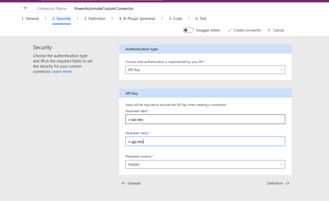Image resolution: width=329 pixels, height=201 pixels.
Task: Open the Learn more link
Action: pos(62,71)
